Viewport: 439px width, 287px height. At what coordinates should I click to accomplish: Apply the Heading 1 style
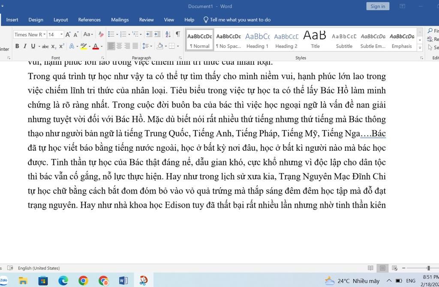coord(257,40)
